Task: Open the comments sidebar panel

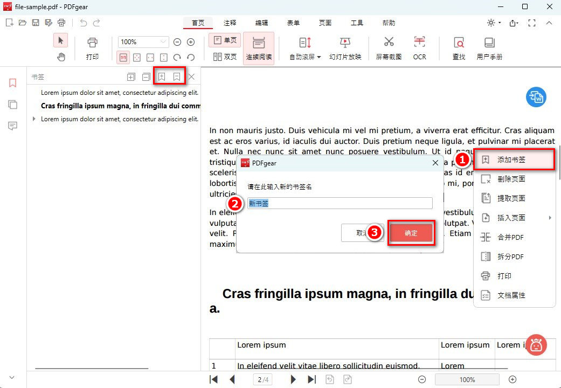Action: pos(12,126)
